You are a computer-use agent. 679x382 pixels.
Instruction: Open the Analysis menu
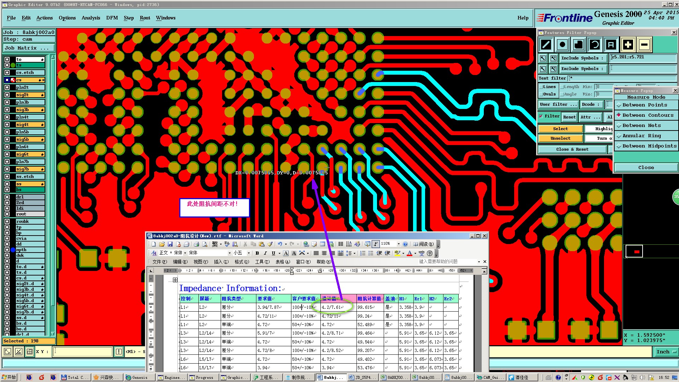point(91,18)
